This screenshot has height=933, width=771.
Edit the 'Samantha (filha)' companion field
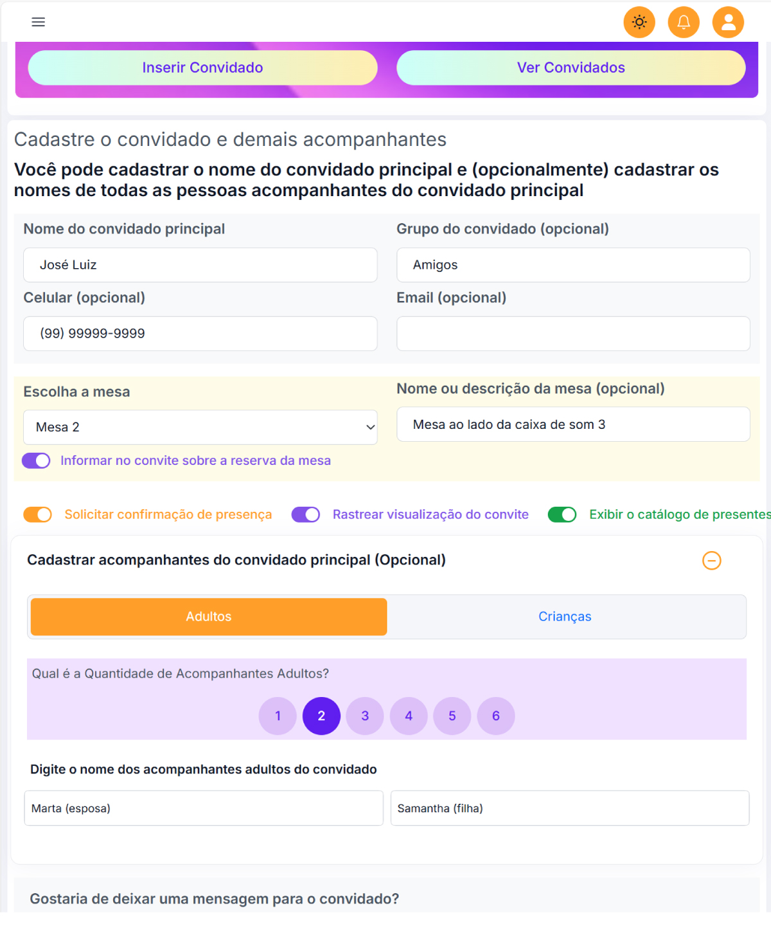click(569, 808)
